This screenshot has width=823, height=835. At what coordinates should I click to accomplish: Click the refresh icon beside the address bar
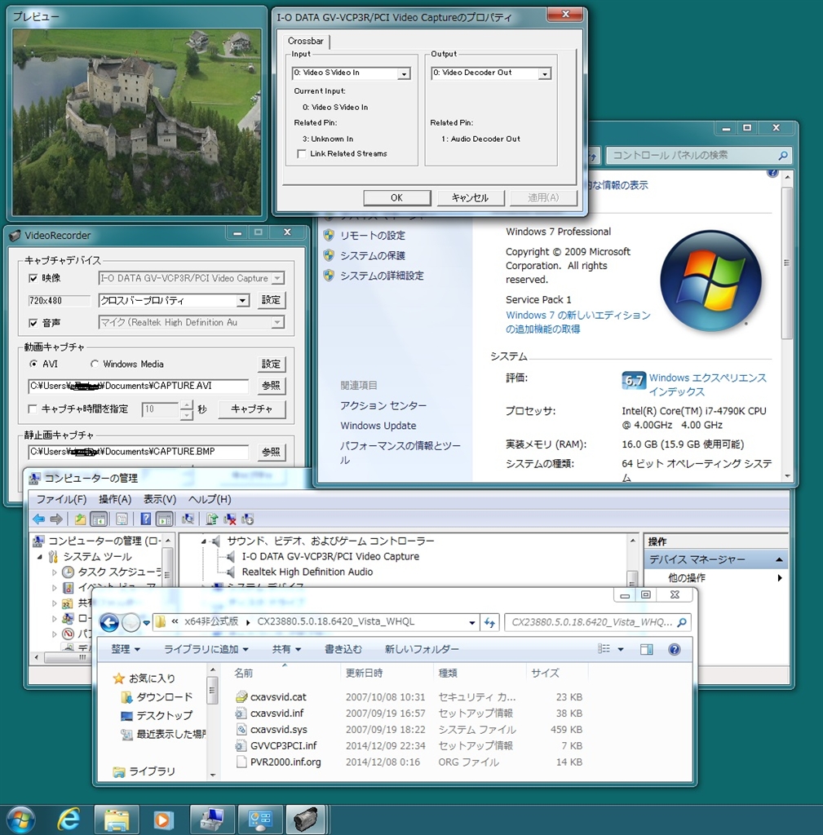point(489,622)
